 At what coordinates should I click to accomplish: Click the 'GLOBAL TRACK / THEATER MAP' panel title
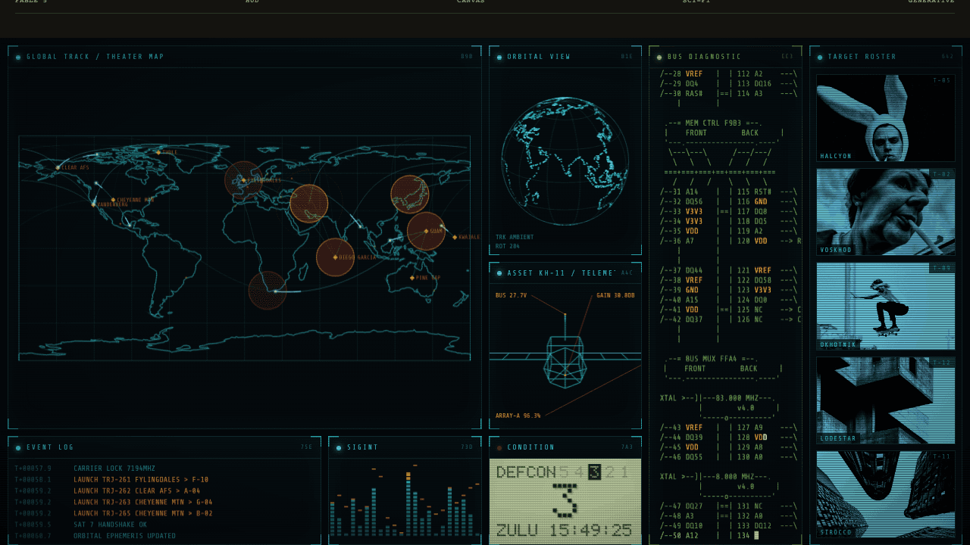[95, 57]
